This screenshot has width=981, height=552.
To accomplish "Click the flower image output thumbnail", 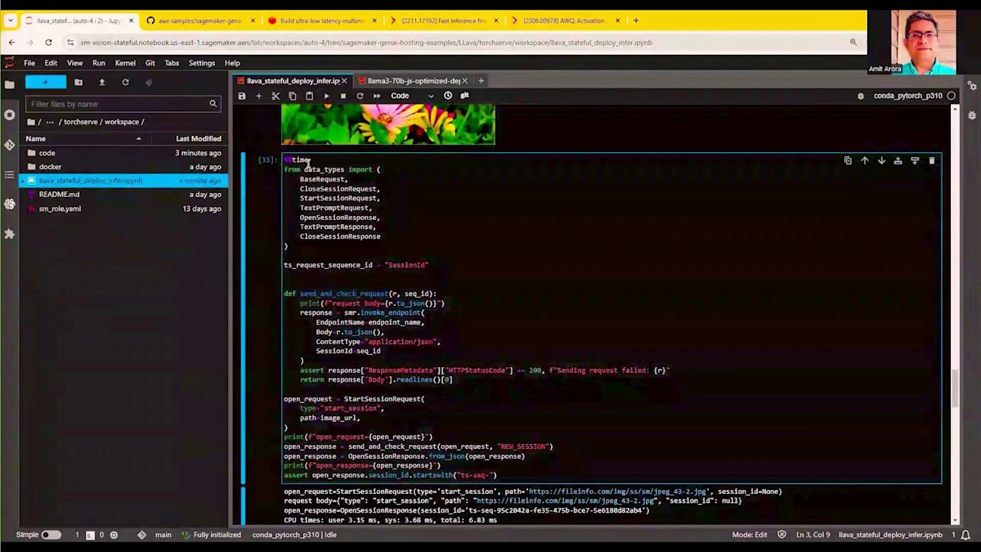I will pos(388,125).
